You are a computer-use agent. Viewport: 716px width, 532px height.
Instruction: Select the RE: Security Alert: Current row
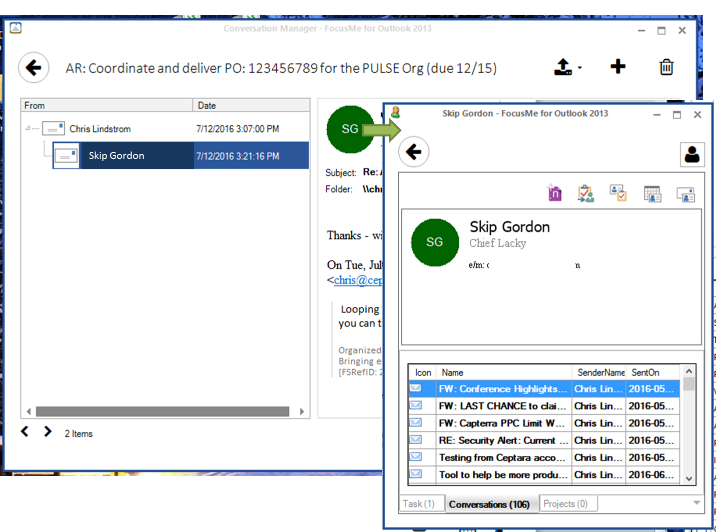click(544, 440)
